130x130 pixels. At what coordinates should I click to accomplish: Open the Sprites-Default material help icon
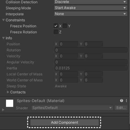point(122,101)
